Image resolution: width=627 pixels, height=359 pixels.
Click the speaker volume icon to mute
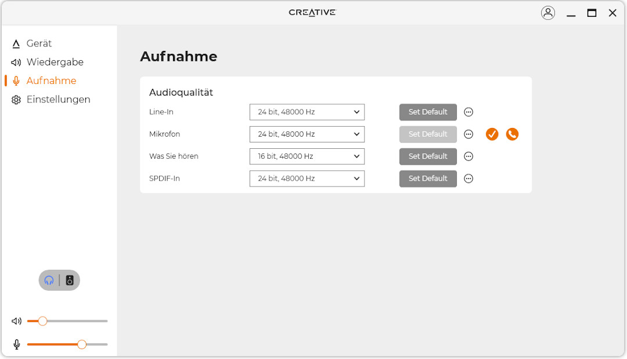point(16,321)
